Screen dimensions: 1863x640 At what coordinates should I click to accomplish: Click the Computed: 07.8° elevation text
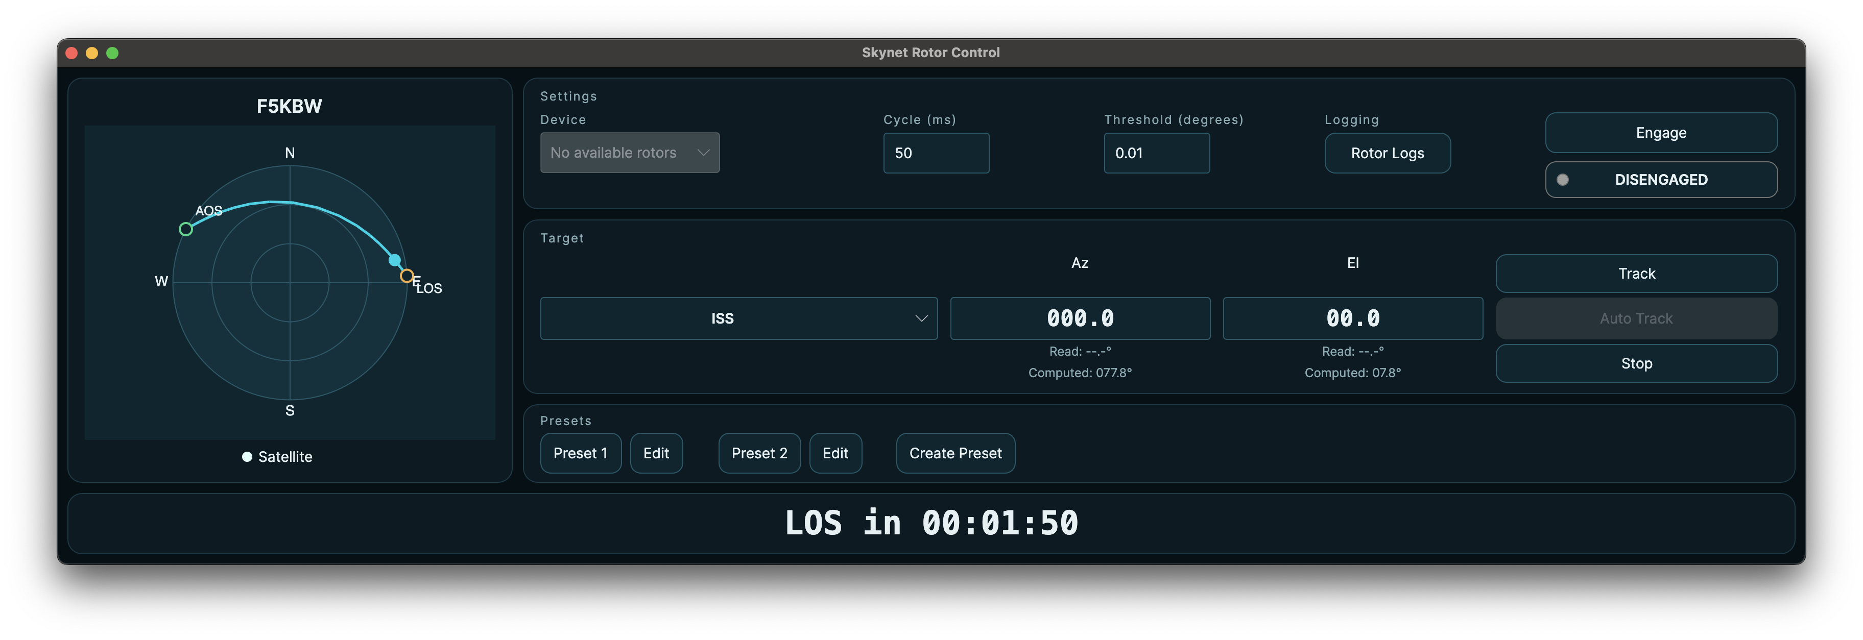[x=1352, y=374]
